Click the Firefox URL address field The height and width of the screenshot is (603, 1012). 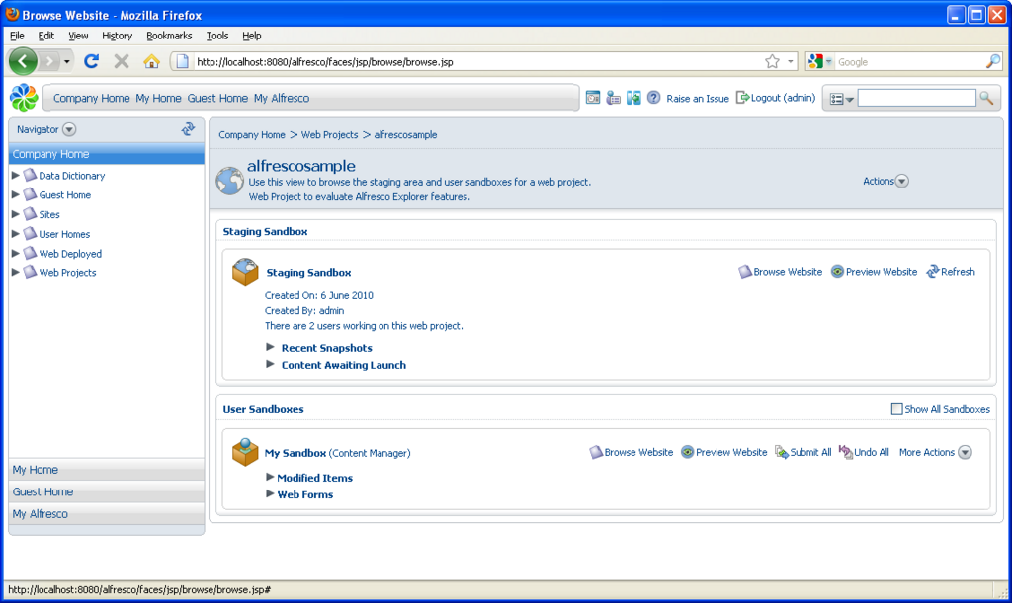coord(477,62)
